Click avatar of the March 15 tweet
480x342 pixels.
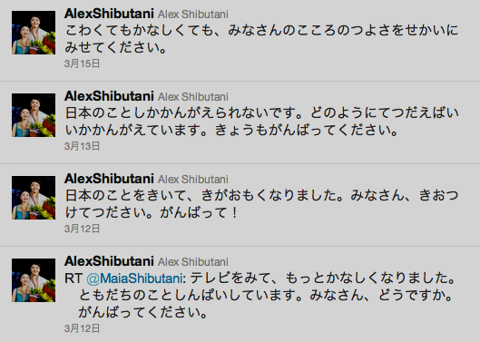click(34, 33)
